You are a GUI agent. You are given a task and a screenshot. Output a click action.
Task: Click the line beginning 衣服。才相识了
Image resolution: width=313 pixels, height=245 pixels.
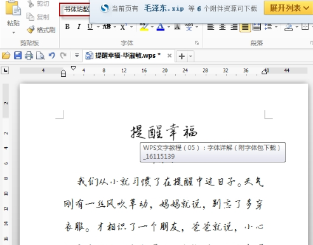pyautogui.click(x=164, y=227)
